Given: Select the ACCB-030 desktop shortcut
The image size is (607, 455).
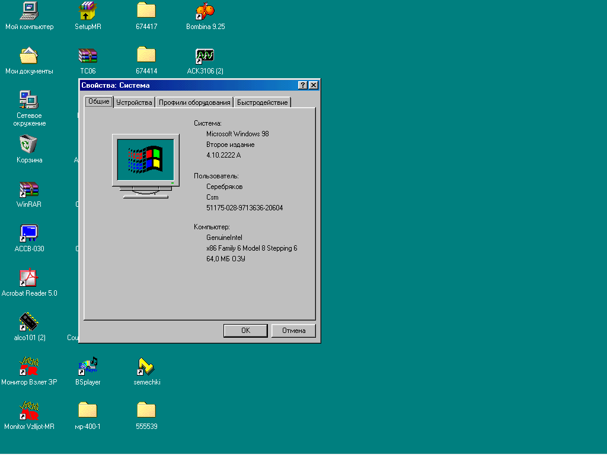Looking at the screenshot, I should click(29, 233).
